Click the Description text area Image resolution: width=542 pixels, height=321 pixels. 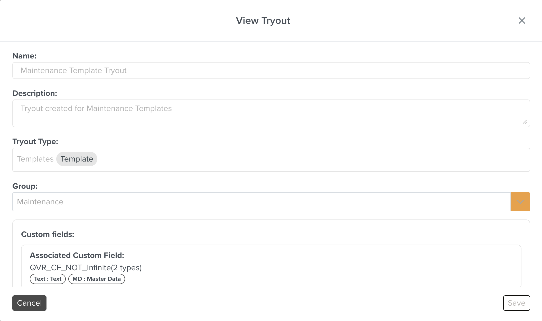270,113
